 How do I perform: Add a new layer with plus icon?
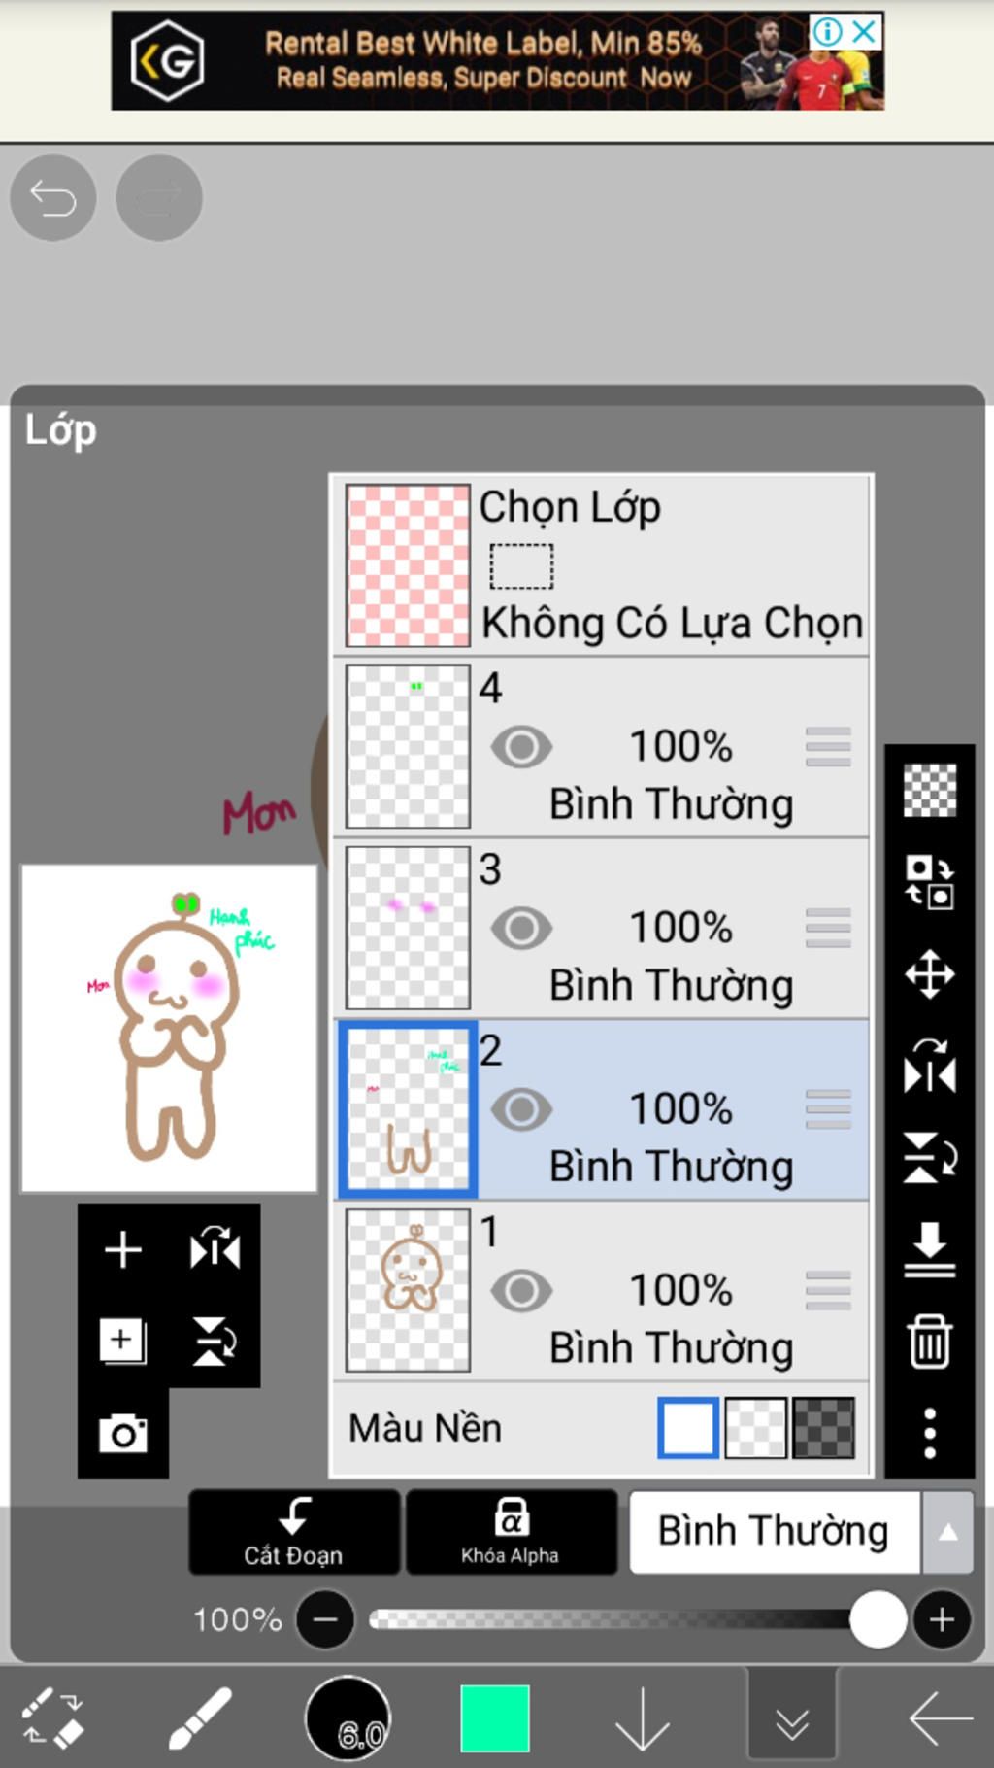(123, 1249)
